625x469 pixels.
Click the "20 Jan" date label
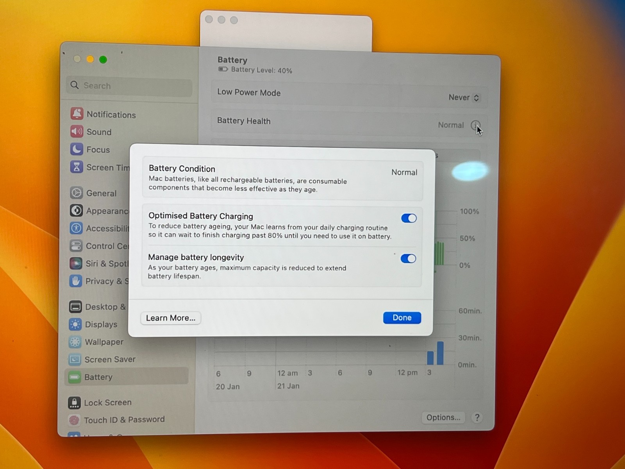point(228,387)
